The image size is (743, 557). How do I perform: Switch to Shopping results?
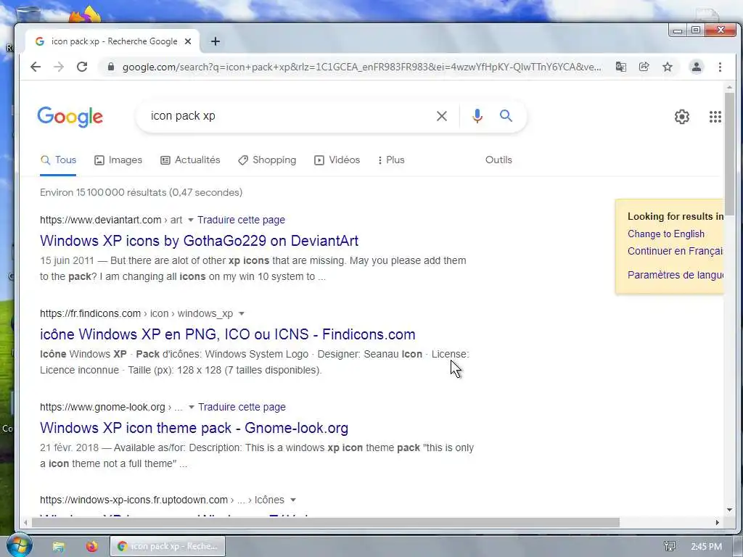[x=267, y=160]
